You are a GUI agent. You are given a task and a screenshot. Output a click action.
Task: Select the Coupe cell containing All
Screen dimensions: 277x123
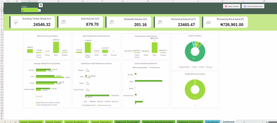[29, 10]
